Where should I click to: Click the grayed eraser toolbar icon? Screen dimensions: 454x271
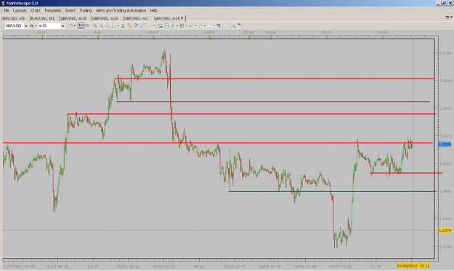[227, 25]
